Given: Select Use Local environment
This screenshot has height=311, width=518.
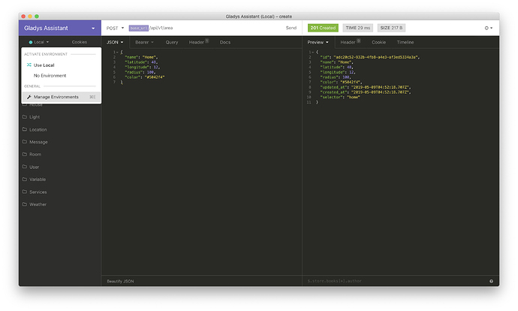Looking at the screenshot, I should pos(61,65).
